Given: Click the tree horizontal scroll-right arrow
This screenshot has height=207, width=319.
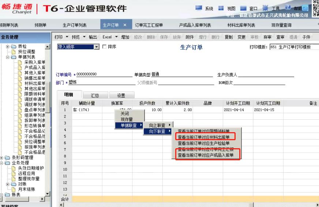Looking at the screenshot, I should [42, 199].
